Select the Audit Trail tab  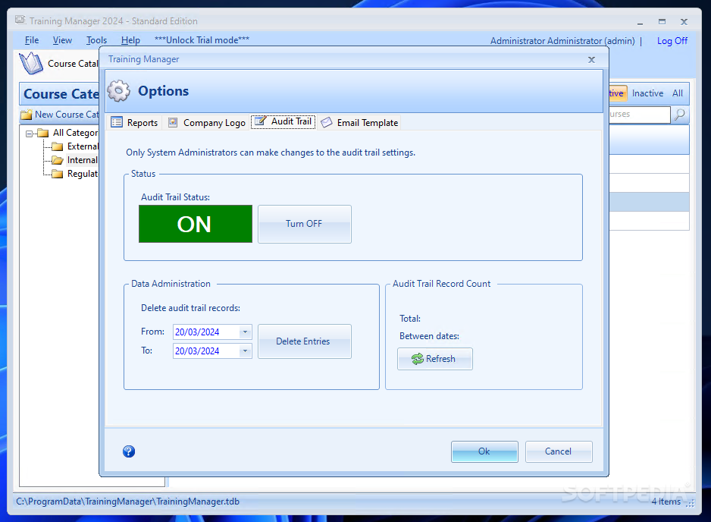point(283,121)
